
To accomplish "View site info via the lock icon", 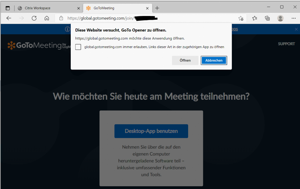I will click(x=61, y=18).
